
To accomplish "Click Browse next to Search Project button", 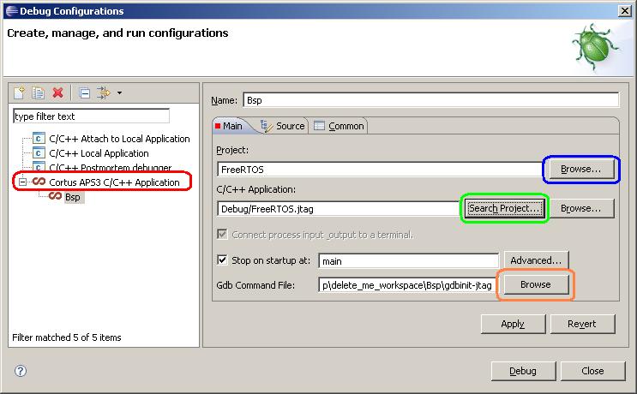I will [580, 208].
